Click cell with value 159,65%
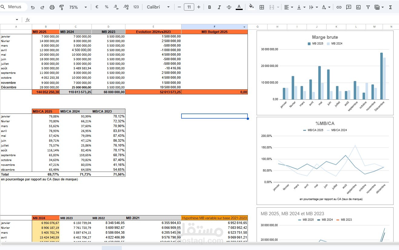This screenshot has height=250, width=399. point(76,155)
